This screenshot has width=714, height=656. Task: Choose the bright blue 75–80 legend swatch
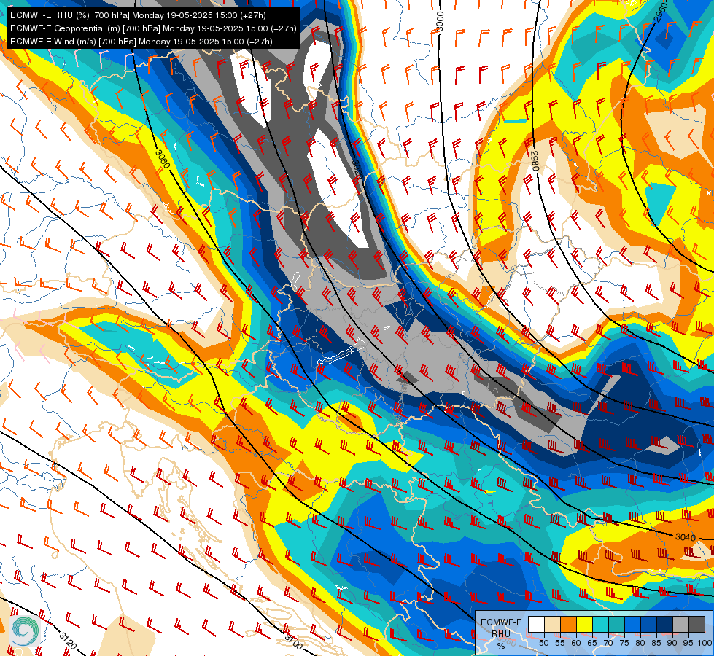coord(633,624)
